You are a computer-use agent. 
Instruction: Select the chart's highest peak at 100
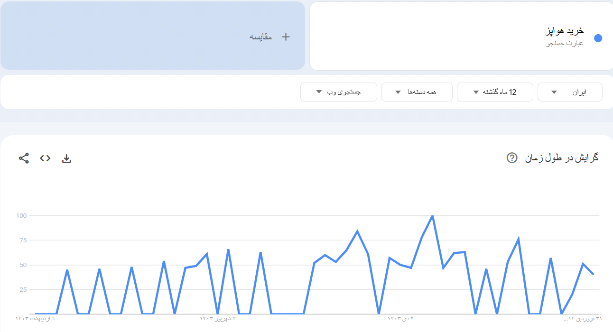[x=432, y=216]
